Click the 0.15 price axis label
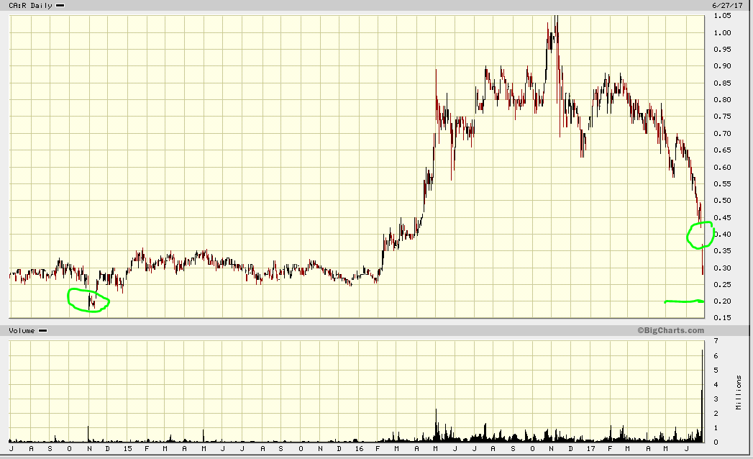 pos(723,318)
